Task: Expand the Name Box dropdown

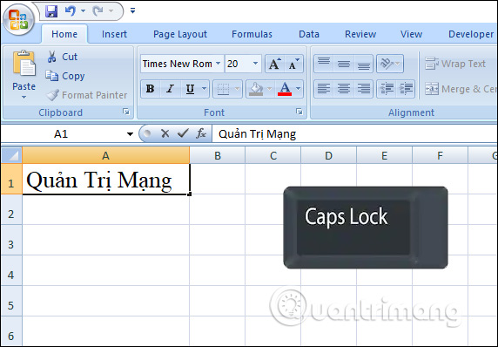Action: tap(130, 134)
